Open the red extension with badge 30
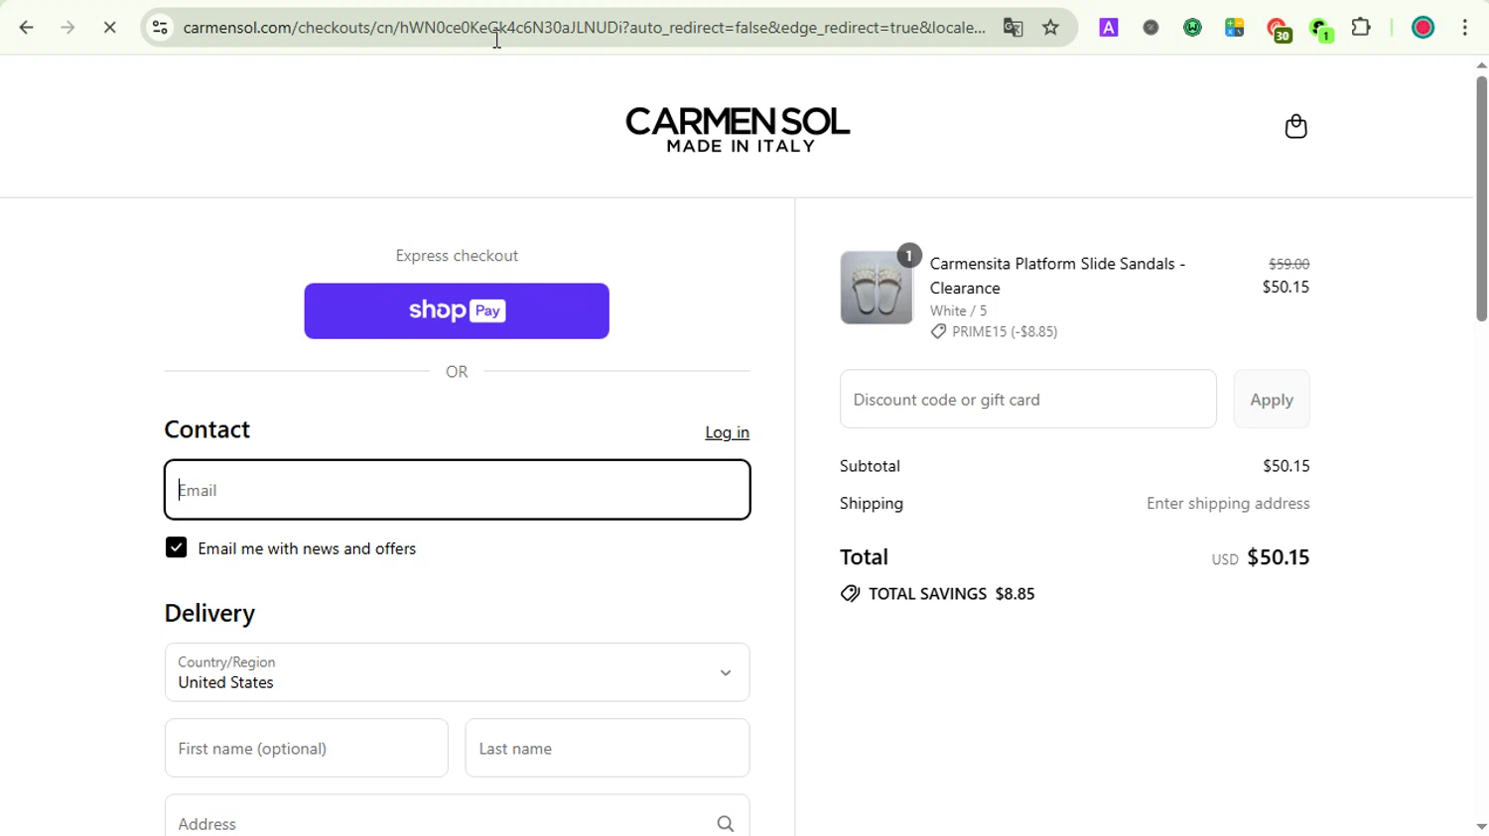1489x836 pixels. click(x=1279, y=30)
